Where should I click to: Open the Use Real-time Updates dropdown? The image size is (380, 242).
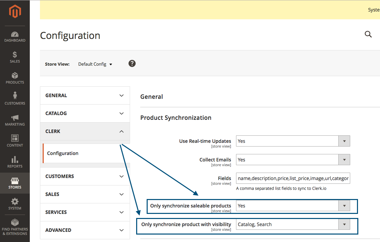click(293, 141)
